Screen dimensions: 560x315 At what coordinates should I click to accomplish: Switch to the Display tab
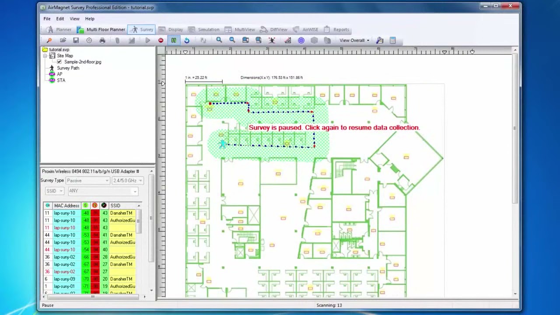(x=171, y=29)
